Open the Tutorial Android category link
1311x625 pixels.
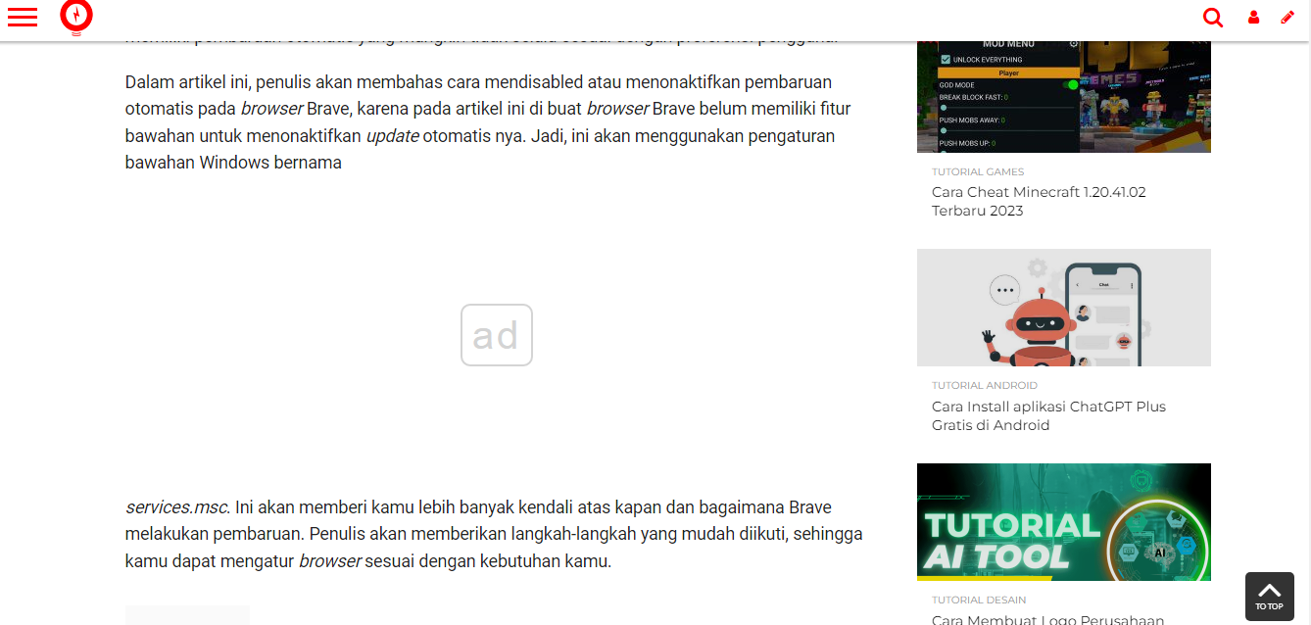pos(984,386)
